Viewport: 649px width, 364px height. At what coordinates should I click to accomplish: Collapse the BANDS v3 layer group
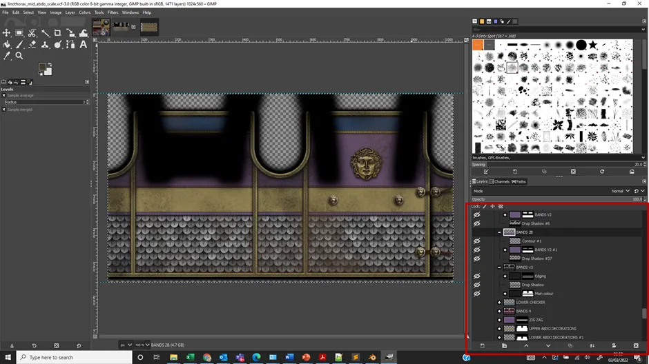[499, 267]
